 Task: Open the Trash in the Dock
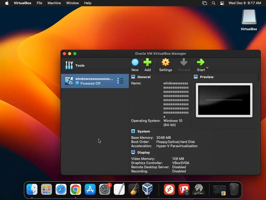click(x=234, y=189)
